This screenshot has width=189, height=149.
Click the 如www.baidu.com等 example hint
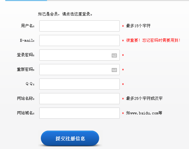coord(144,113)
